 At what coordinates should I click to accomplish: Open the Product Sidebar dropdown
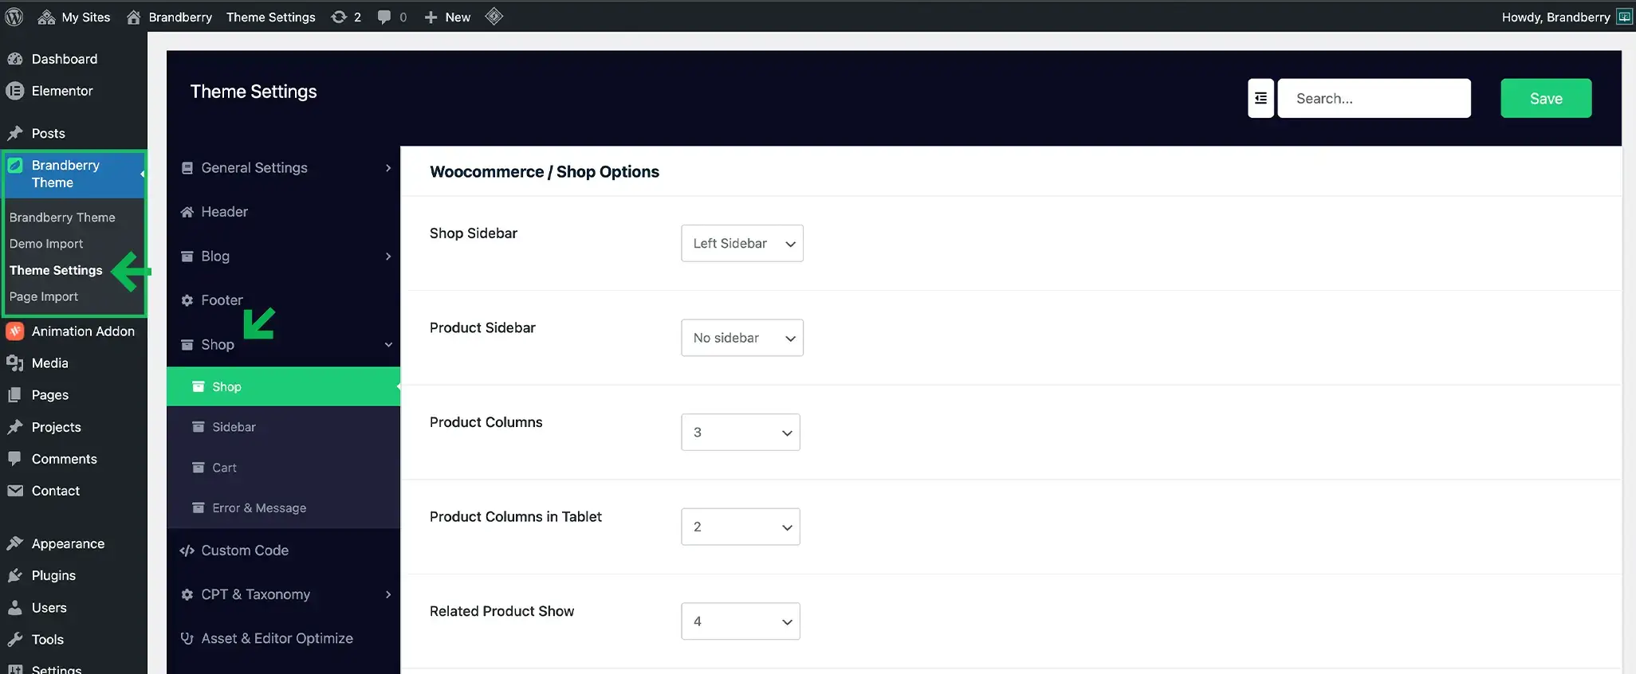point(741,338)
